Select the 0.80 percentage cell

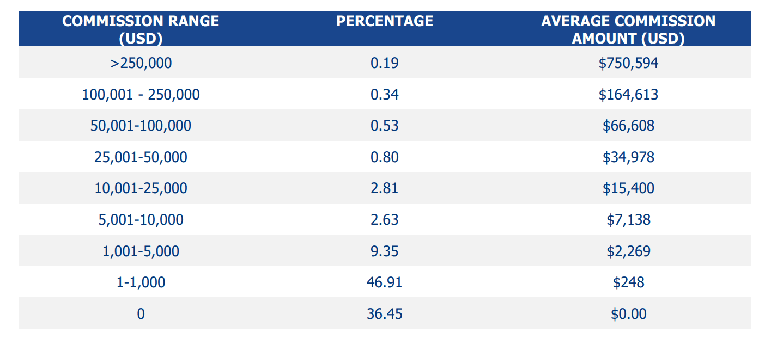(385, 157)
